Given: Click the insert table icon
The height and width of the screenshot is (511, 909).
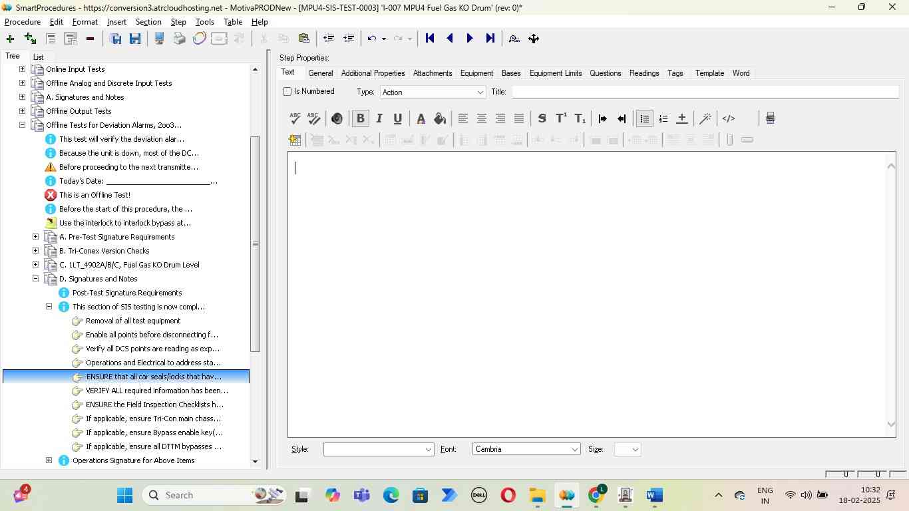Looking at the screenshot, I should (x=295, y=140).
